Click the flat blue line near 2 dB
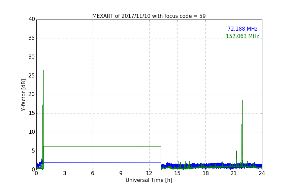 click(x=102, y=163)
